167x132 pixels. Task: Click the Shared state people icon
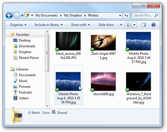tap(54, 112)
